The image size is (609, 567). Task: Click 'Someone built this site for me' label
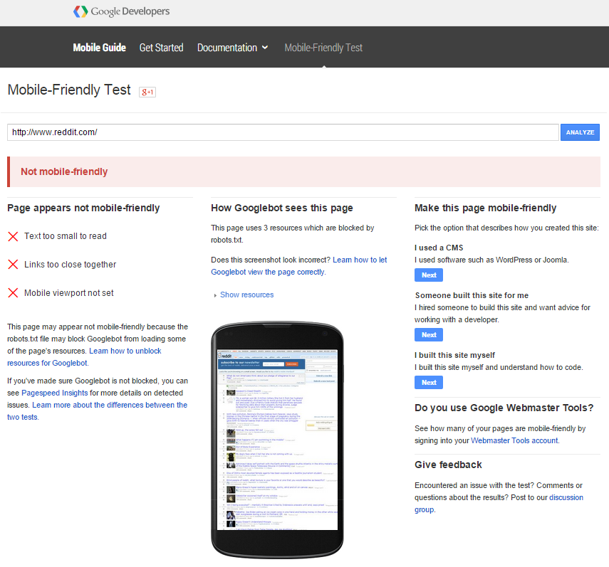point(472,295)
